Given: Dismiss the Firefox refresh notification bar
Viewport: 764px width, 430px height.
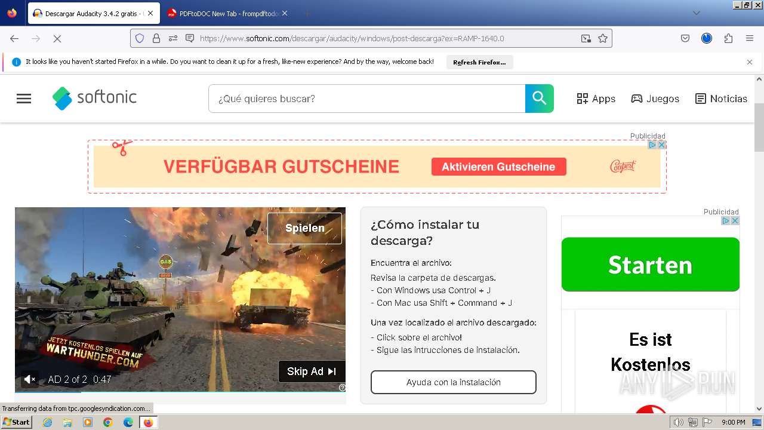Looking at the screenshot, I should pos(750,62).
